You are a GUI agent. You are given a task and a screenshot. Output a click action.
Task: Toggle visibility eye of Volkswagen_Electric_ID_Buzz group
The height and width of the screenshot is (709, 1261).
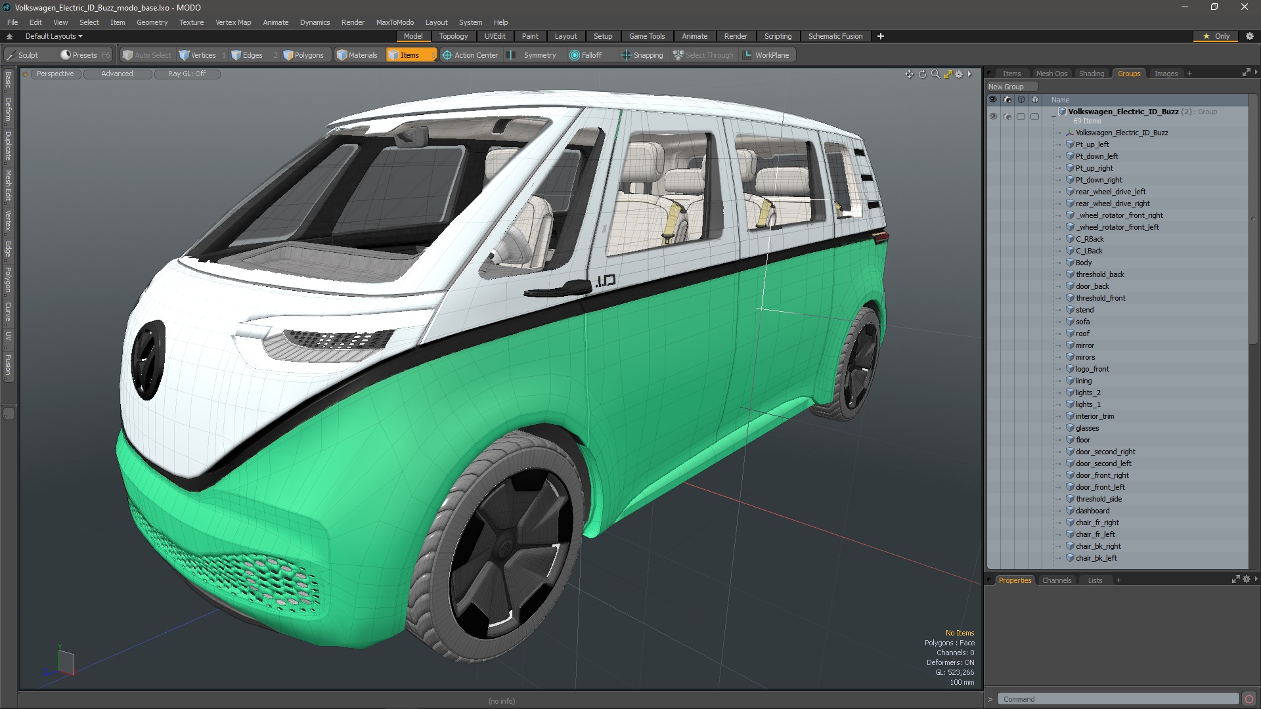[993, 116]
